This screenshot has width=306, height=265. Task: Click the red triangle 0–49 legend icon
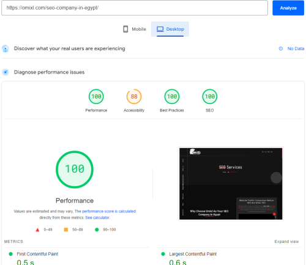pos(37,230)
